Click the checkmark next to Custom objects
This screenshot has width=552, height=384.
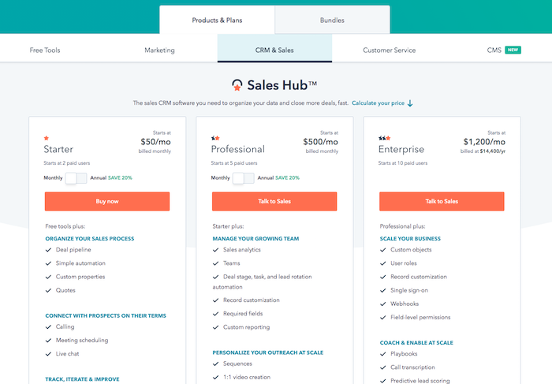pos(383,250)
